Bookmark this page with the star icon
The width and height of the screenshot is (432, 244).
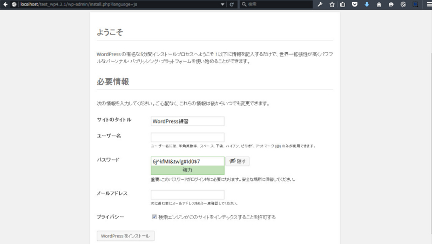(x=332, y=4)
